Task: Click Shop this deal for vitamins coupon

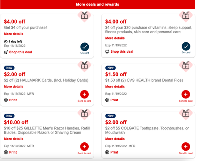Action: [x=122, y=51]
